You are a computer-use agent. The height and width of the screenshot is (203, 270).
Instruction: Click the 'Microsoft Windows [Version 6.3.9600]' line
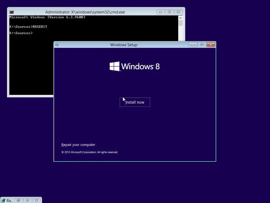pyautogui.click(x=47, y=17)
